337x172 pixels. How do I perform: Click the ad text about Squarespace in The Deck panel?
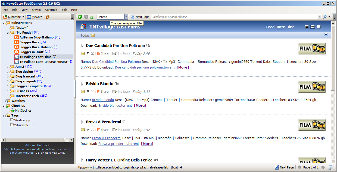[37, 151]
